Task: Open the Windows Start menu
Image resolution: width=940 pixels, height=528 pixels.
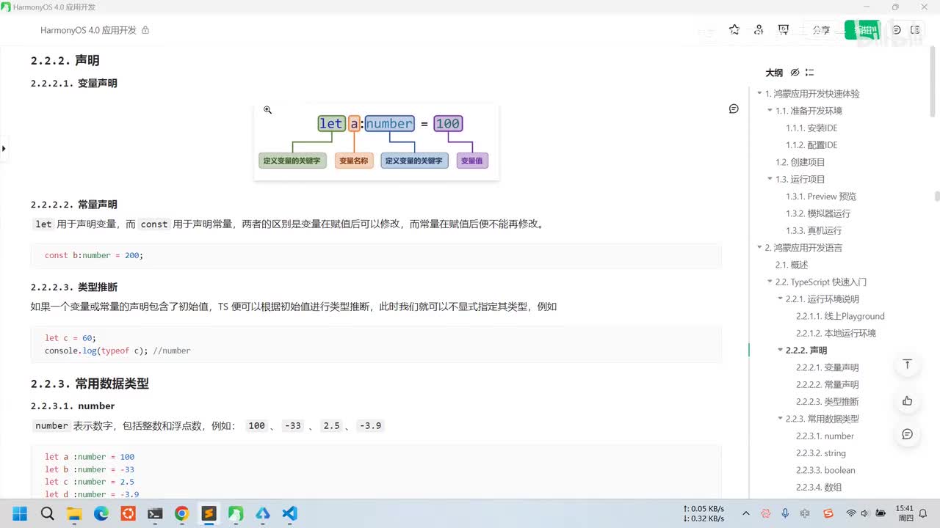Action: click(20, 513)
